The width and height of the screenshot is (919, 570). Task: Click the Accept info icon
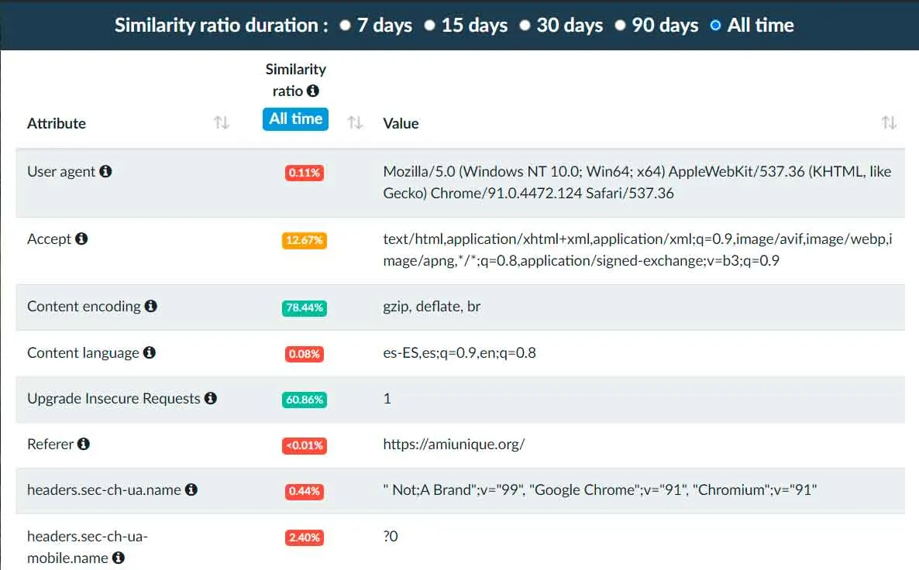pos(81,239)
